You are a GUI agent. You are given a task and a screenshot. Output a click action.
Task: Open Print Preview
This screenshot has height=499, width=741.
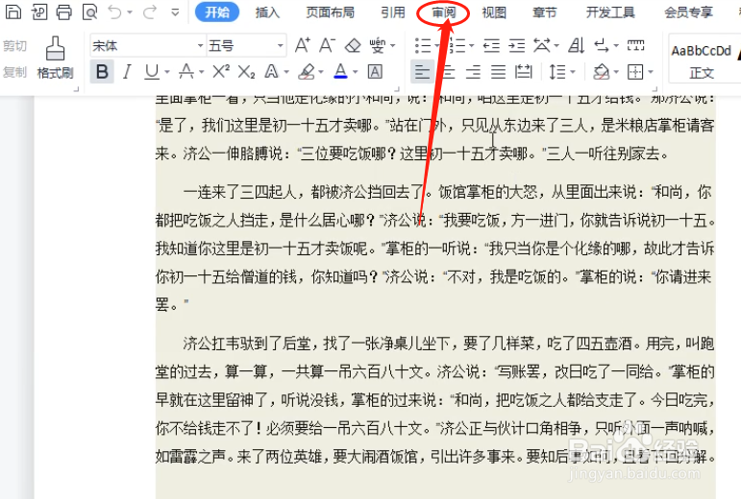89,12
